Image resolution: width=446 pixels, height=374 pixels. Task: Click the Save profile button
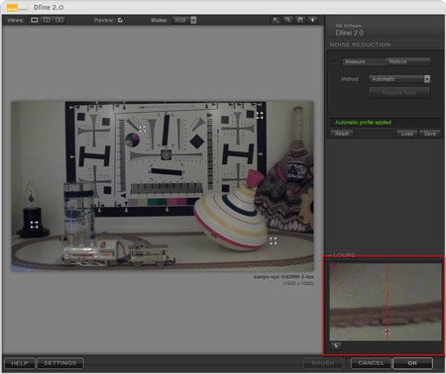[x=429, y=134]
